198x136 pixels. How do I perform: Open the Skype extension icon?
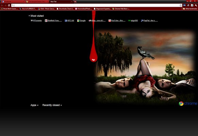click(184, 5)
